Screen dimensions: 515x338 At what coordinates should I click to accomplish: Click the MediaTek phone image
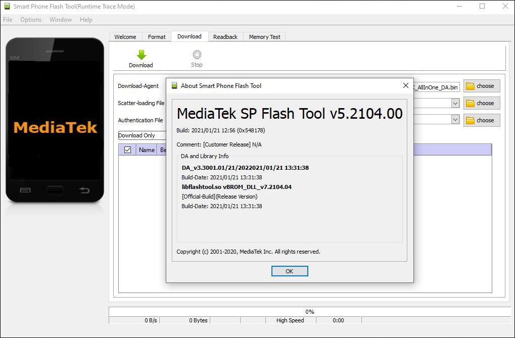click(x=55, y=120)
